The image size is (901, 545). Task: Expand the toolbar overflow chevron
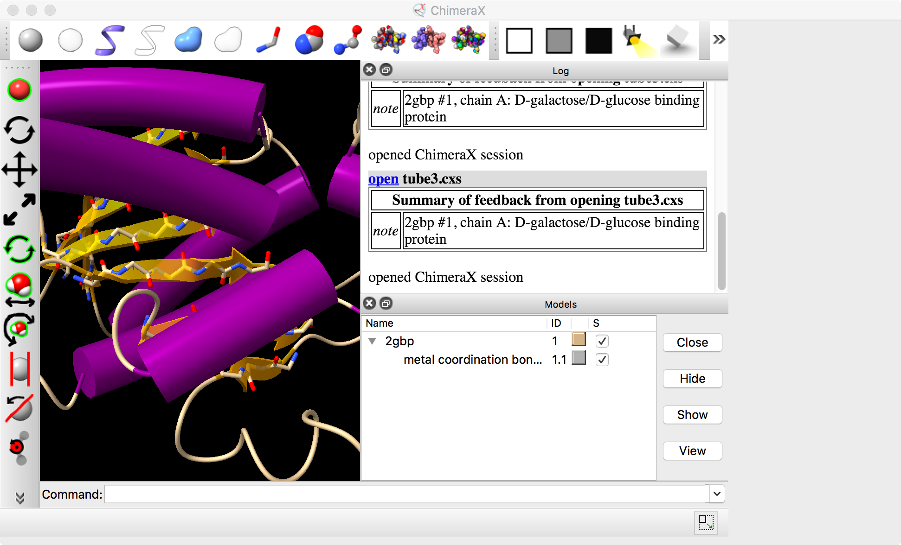coord(719,39)
